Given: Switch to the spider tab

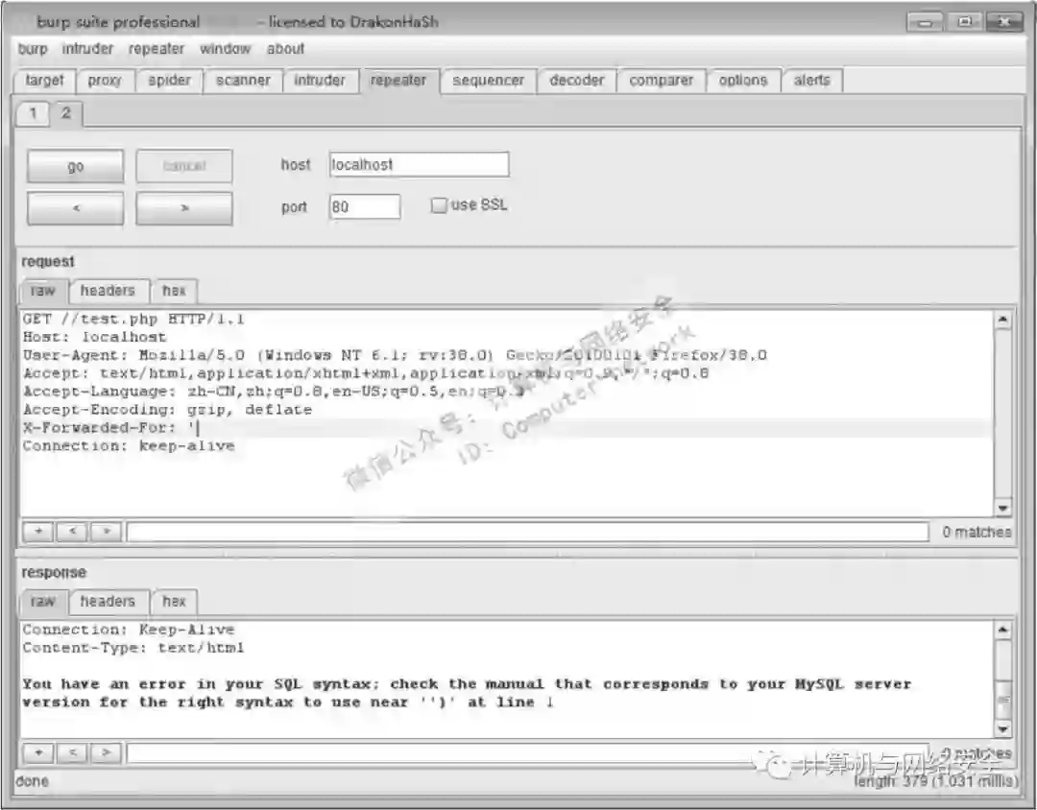Looking at the screenshot, I should point(169,81).
